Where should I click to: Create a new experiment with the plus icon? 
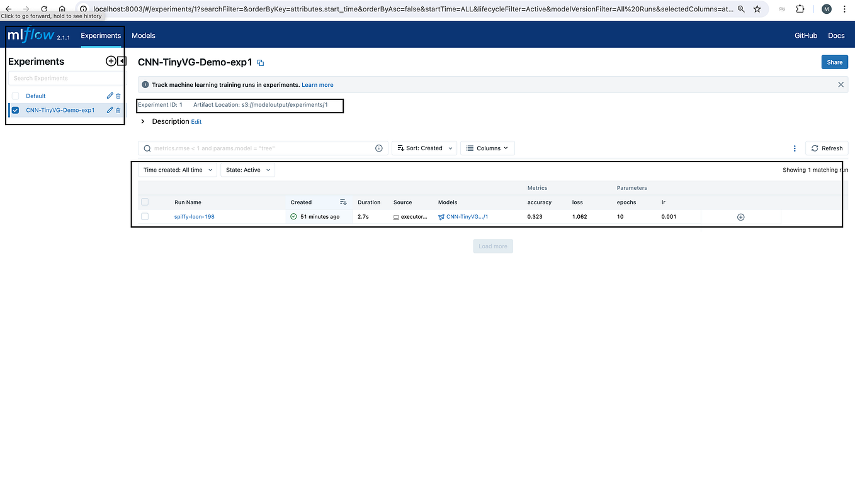[111, 61]
